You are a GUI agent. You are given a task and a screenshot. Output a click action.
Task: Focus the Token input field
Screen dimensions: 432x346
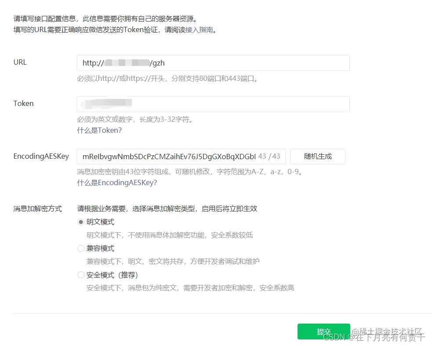[213, 104]
